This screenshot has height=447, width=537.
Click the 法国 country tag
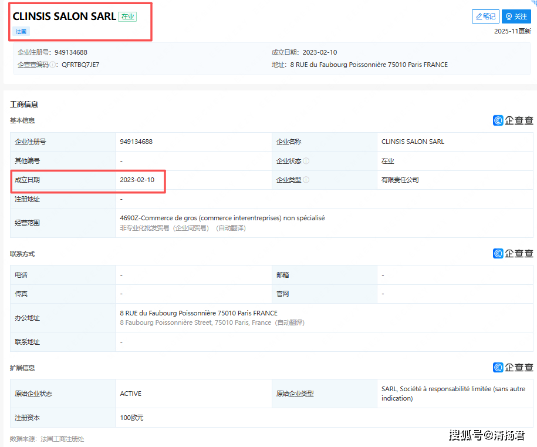(x=21, y=32)
